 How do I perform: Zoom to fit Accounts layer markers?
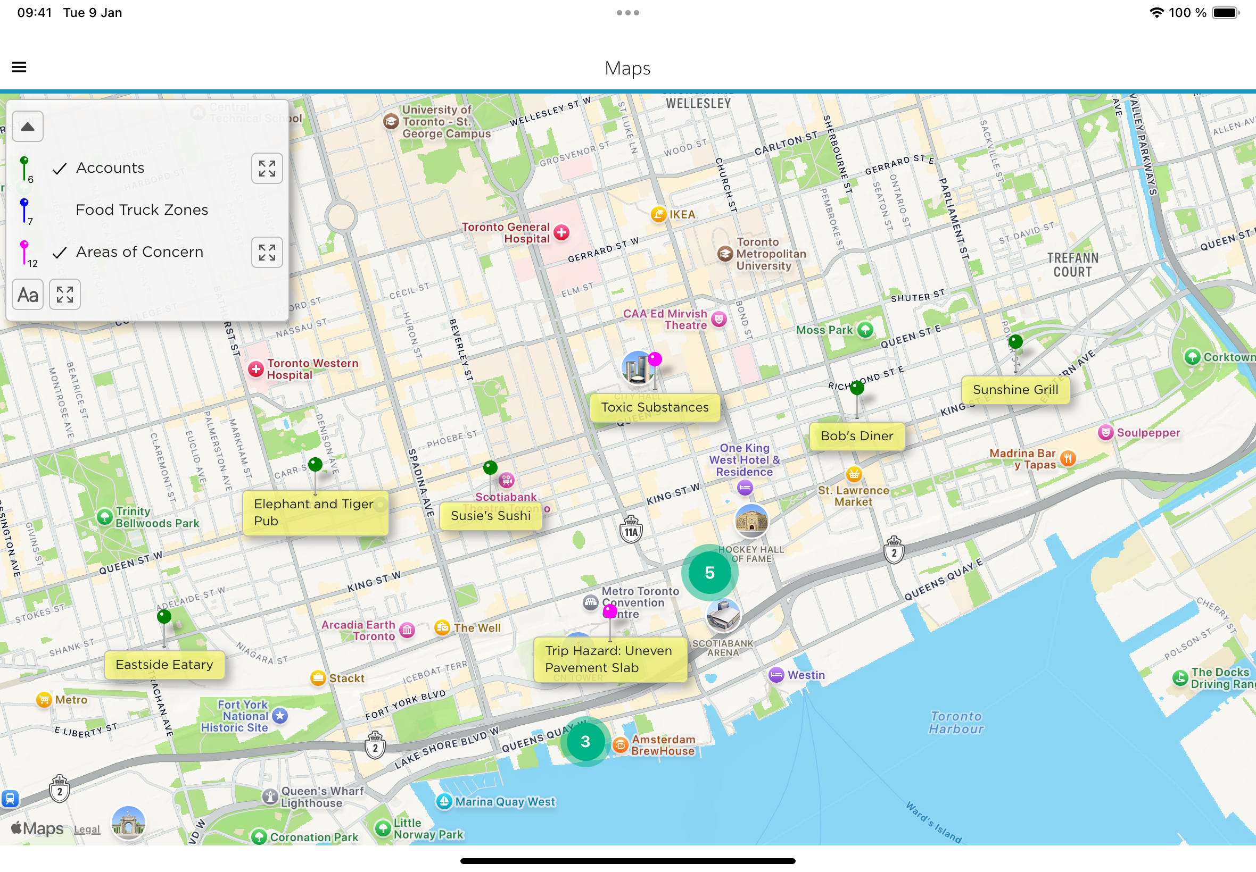point(267,168)
